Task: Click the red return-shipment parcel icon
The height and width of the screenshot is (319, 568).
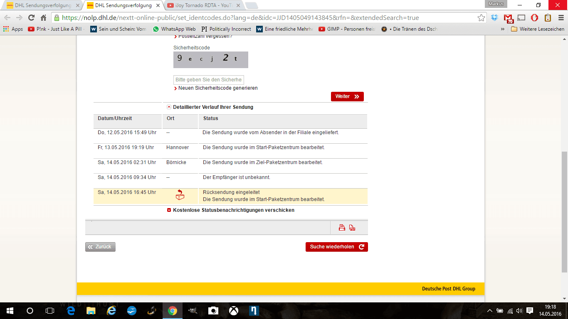Action: (180, 195)
